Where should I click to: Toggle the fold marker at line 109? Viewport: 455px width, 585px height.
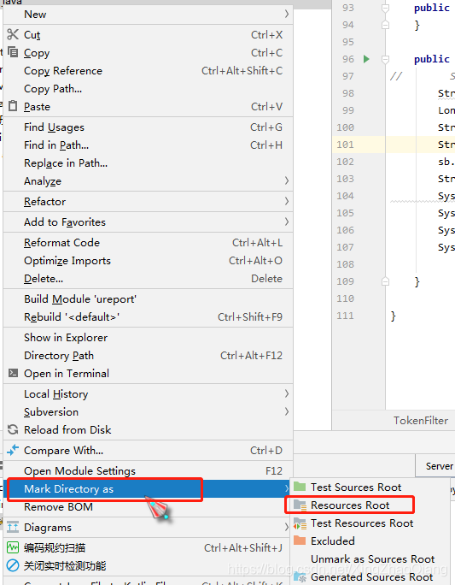coord(385,281)
